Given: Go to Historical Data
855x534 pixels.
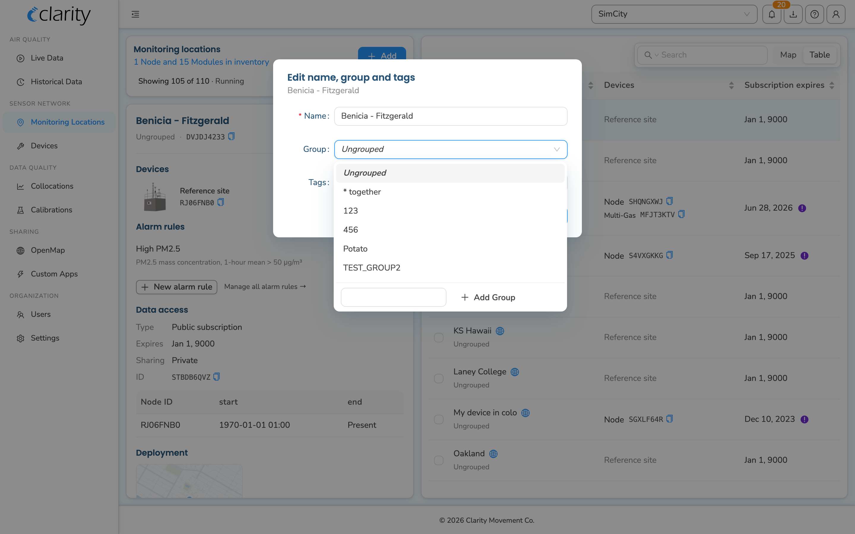Looking at the screenshot, I should pos(59,82).
